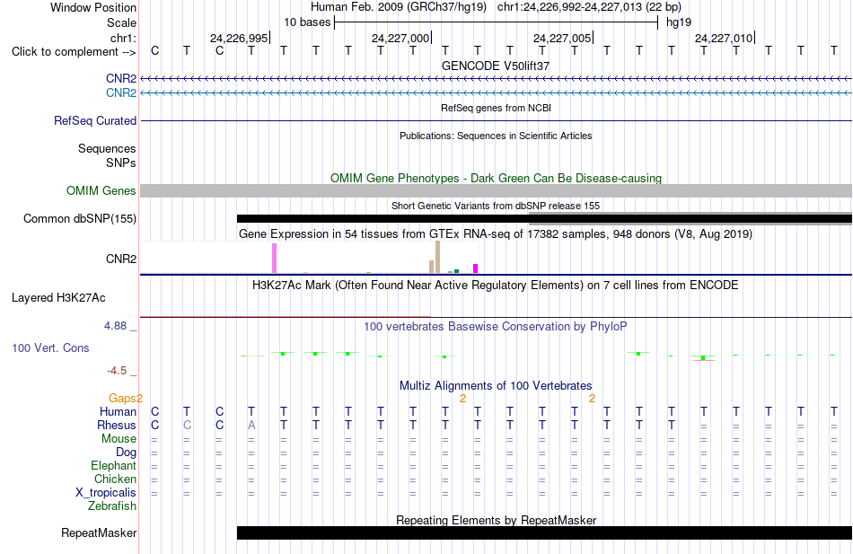Click the Dog species row label
The width and height of the screenshot is (853, 554).
(127, 453)
